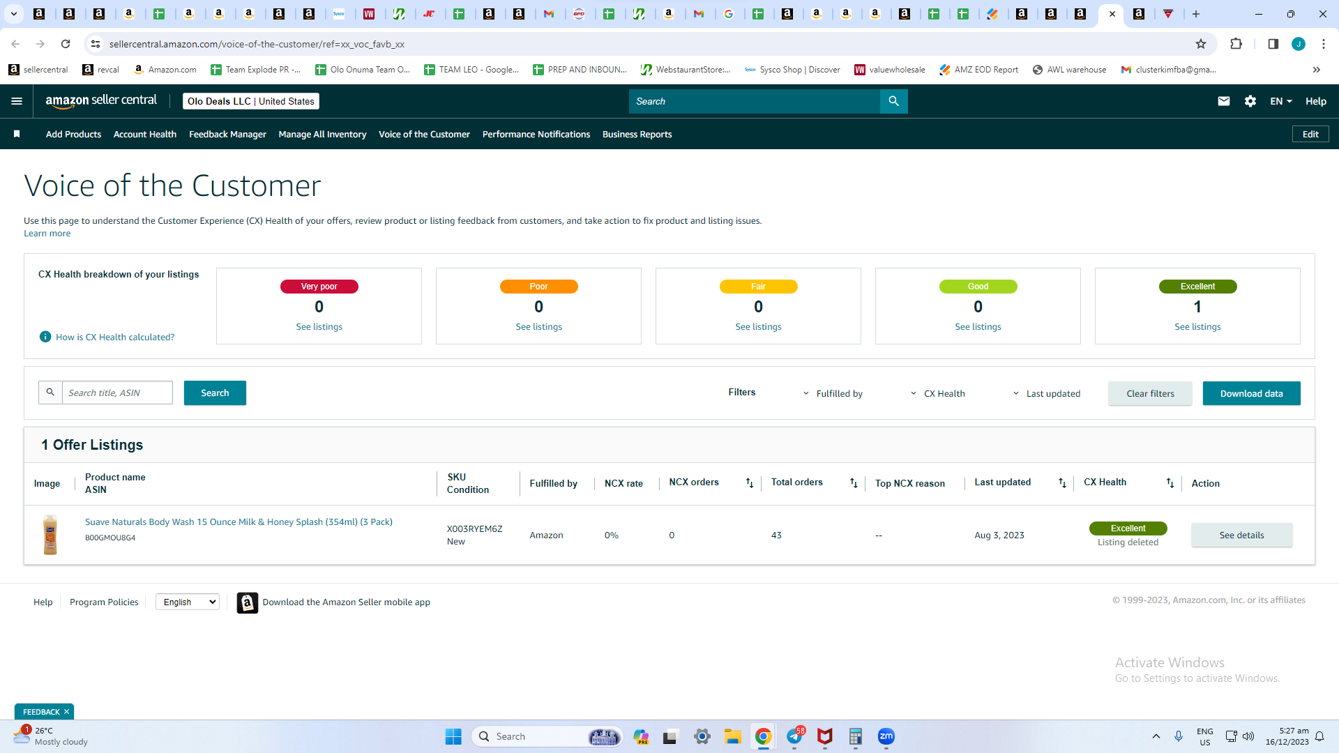The height and width of the screenshot is (753, 1339).
Task: Click the Amazon Seller app icon in the footer
Action: (248, 602)
